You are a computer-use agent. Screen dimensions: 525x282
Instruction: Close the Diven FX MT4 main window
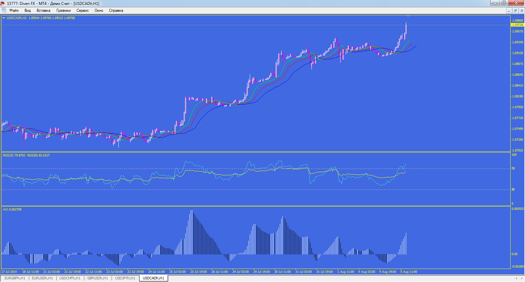[x=516, y=3]
